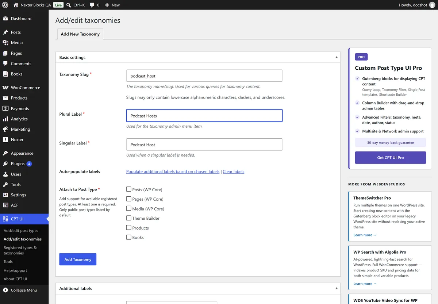Check the Media (WP Core) checkbox
The width and height of the screenshot is (438, 304).
pos(128,208)
